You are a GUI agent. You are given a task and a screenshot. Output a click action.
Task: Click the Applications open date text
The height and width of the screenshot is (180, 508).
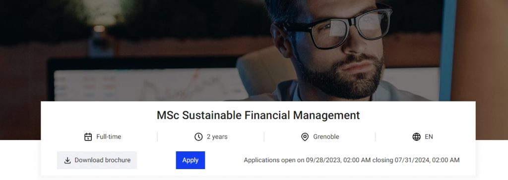[352, 160]
